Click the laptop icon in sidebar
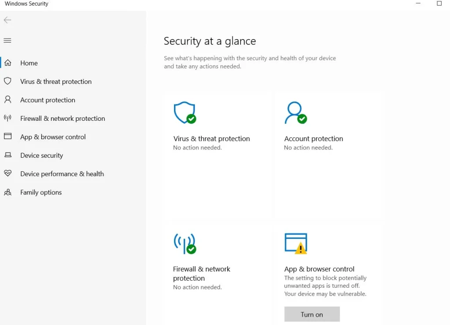Screen dimensions: 450x325 tap(8, 155)
